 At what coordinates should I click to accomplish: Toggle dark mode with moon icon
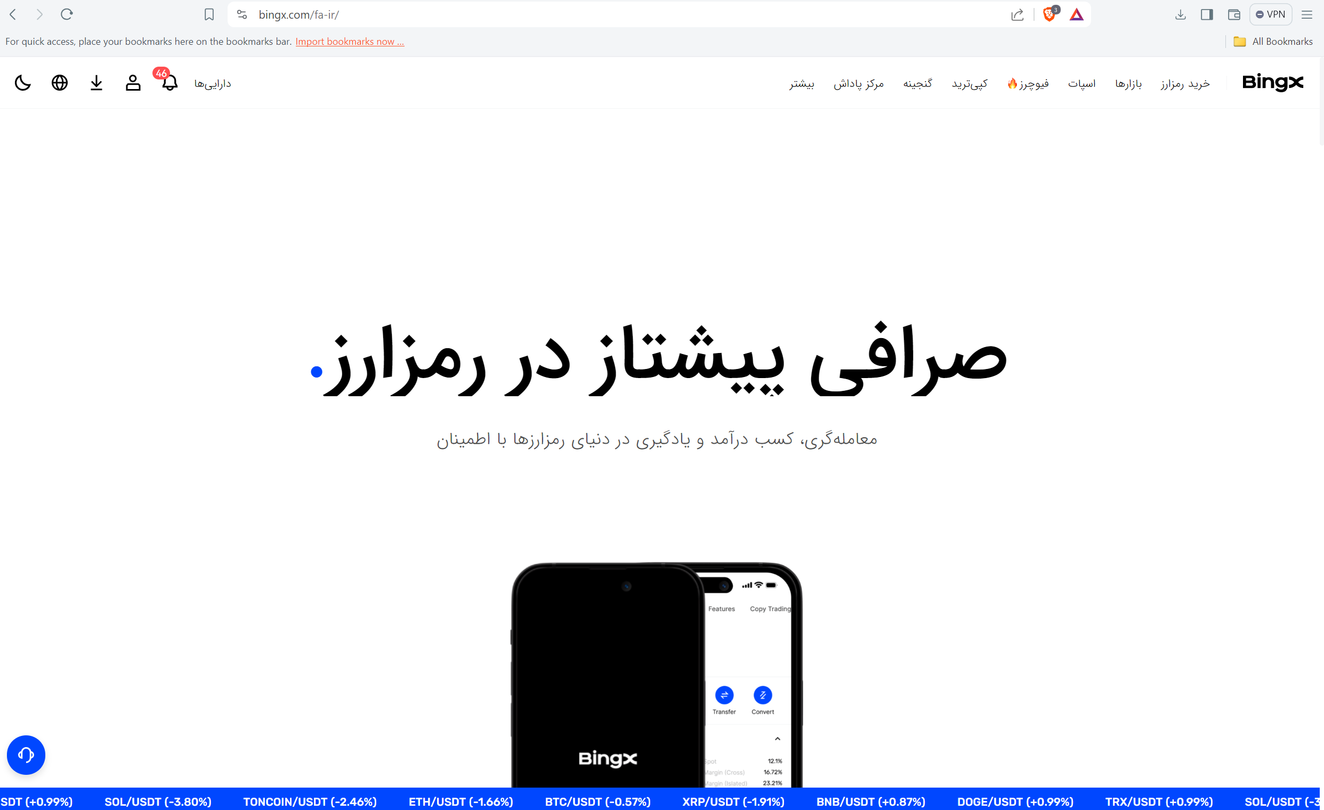coord(23,83)
